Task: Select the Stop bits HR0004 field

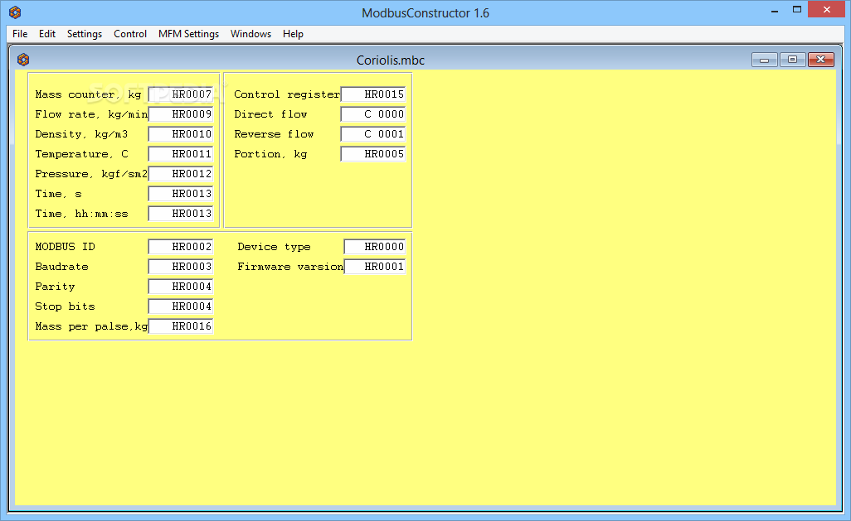Action: (x=181, y=306)
